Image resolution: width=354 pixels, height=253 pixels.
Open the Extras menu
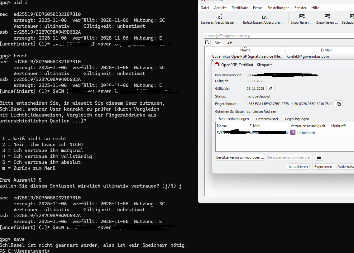coord(258,8)
